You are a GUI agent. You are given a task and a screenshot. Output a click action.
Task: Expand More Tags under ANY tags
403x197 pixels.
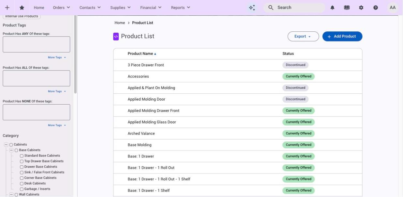(x=57, y=57)
